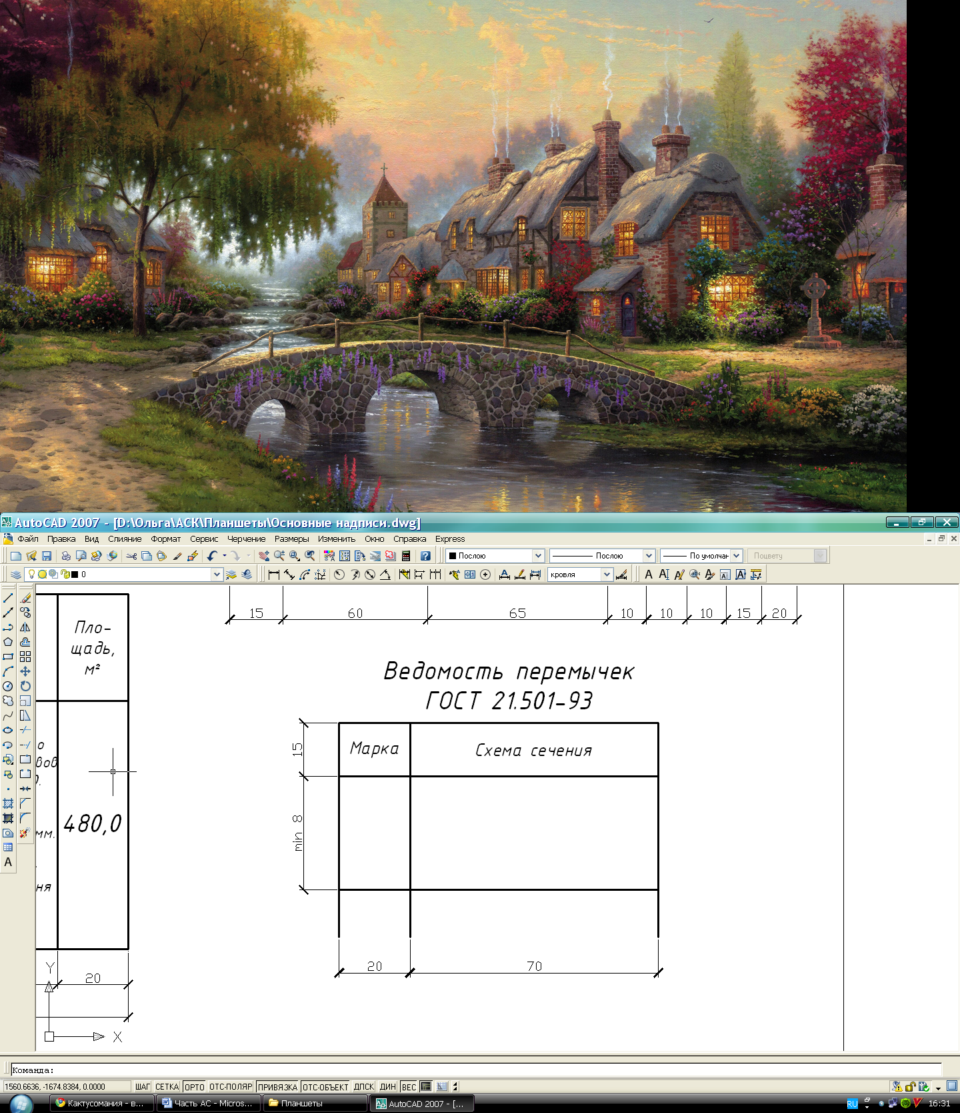Image resolution: width=960 pixels, height=1113 pixels.
Task: Select the Explode tool
Action: point(25,833)
